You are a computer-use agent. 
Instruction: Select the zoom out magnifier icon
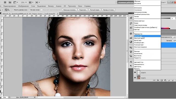point(9,10)
